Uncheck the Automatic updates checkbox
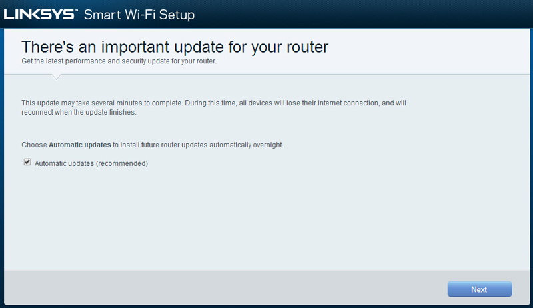 [x=27, y=162]
